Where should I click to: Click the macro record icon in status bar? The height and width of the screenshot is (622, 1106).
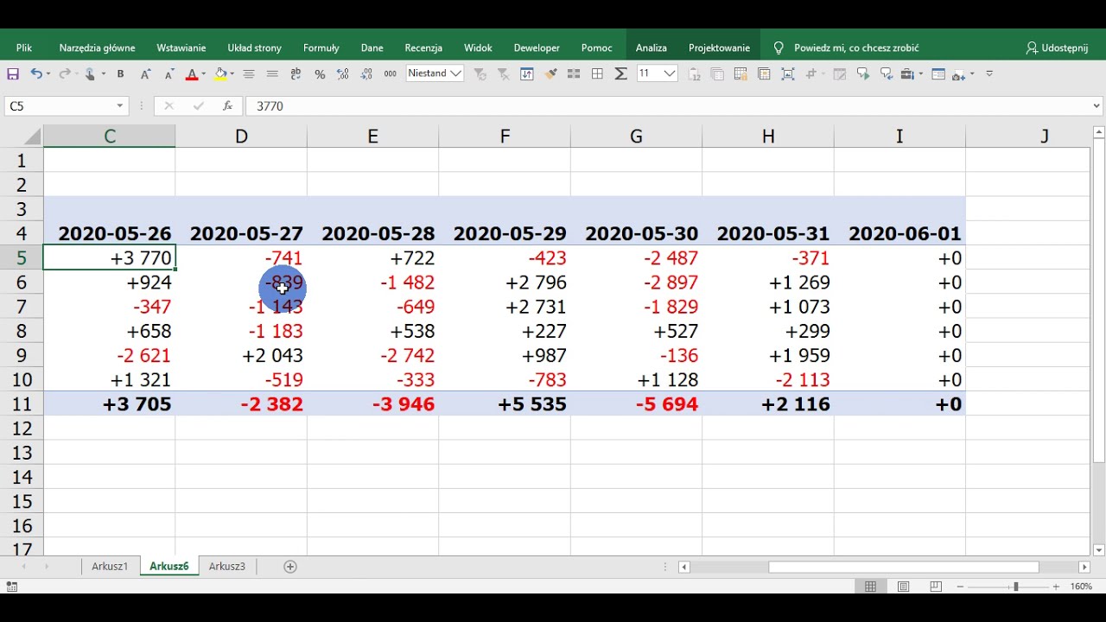pos(12,587)
